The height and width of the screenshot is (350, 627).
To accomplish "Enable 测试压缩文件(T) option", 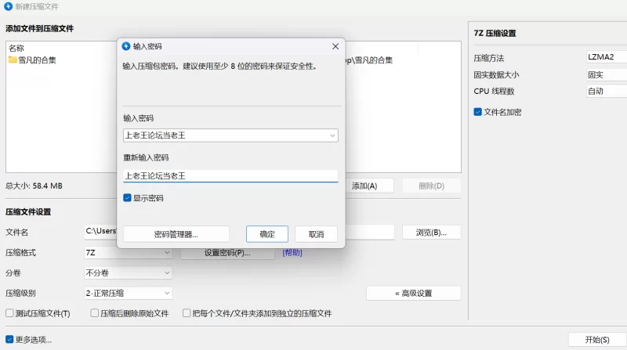I will (x=9, y=313).
